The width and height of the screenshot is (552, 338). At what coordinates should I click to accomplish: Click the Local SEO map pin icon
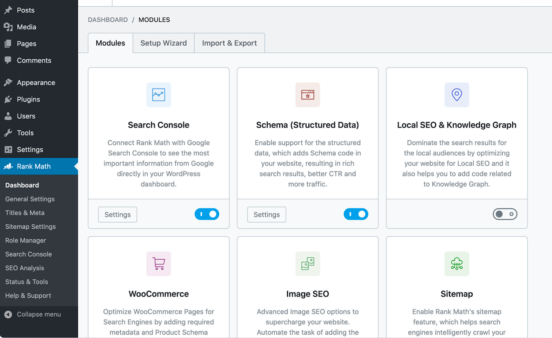pyautogui.click(x=457, y=95)
